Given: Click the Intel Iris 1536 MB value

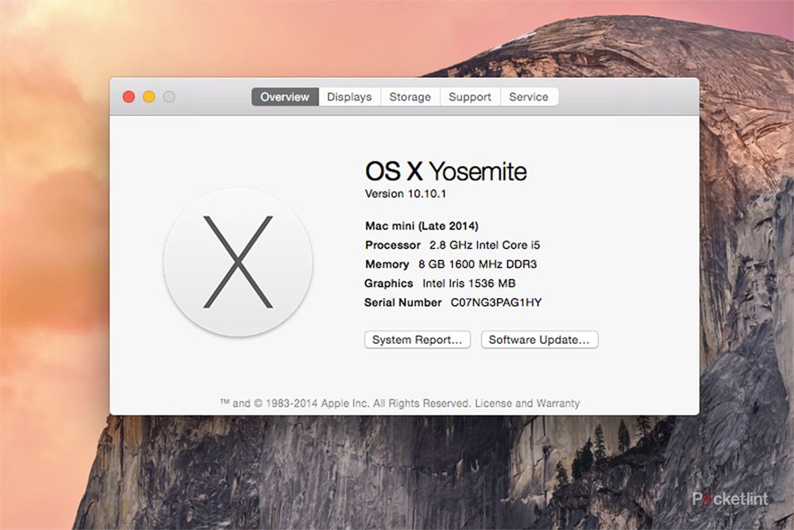Looking at the screenshot, I should (469, 283).
